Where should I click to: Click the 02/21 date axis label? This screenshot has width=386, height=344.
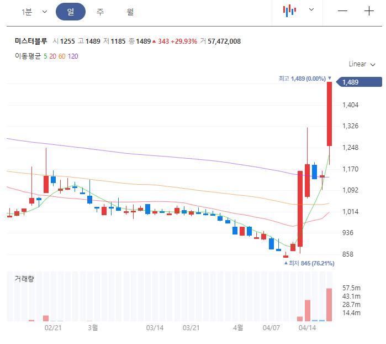[53, 328]
